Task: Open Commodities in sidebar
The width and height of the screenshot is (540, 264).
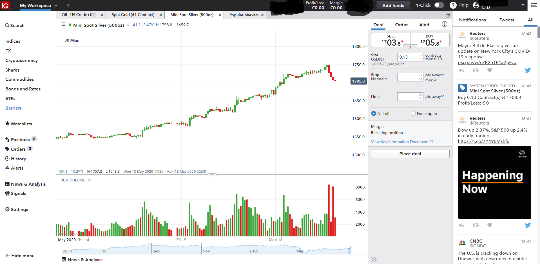Action: click(x=19, y=79)
